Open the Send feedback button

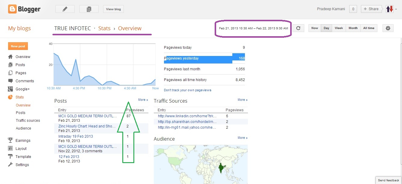(x=389, y=180)
